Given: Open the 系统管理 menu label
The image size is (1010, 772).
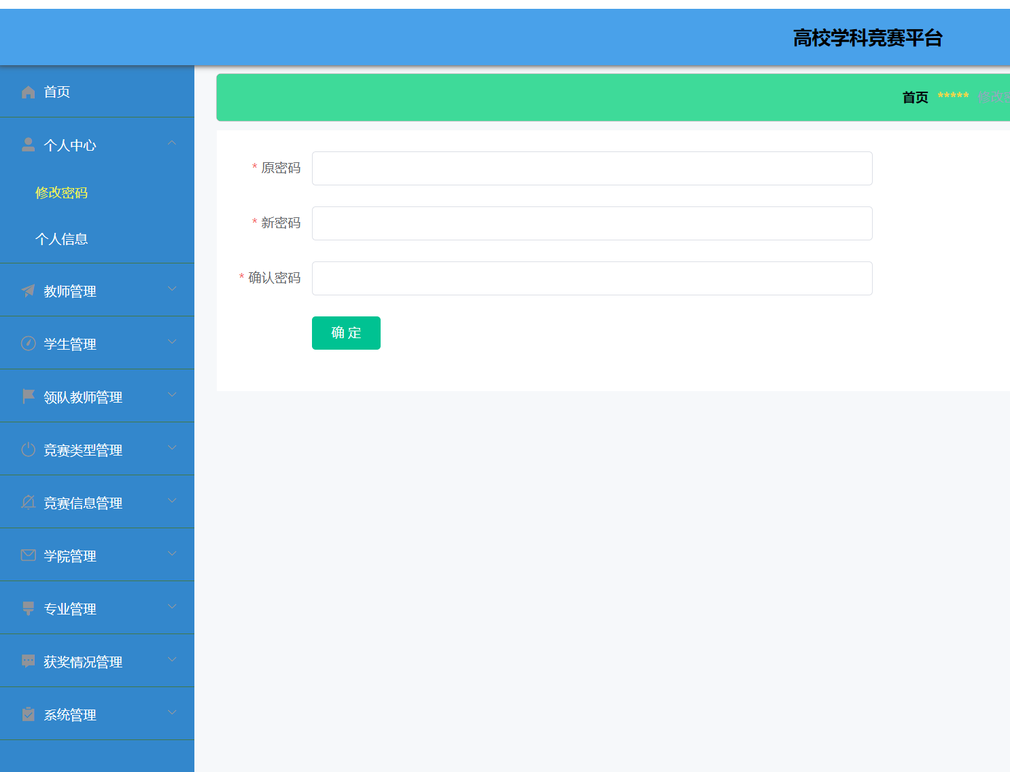Looking at the screenshot, I should click(70, 715).
